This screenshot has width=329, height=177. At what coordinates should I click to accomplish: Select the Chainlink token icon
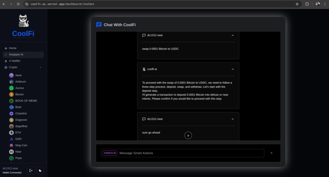pos(11,114)
